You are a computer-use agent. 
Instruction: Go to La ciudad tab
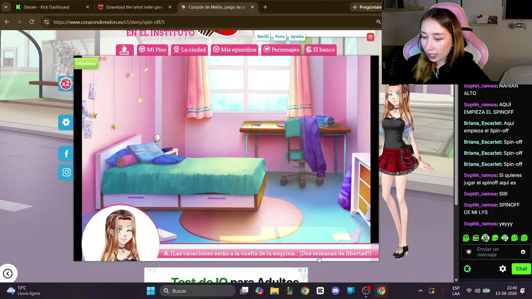[x=190, y=49]
